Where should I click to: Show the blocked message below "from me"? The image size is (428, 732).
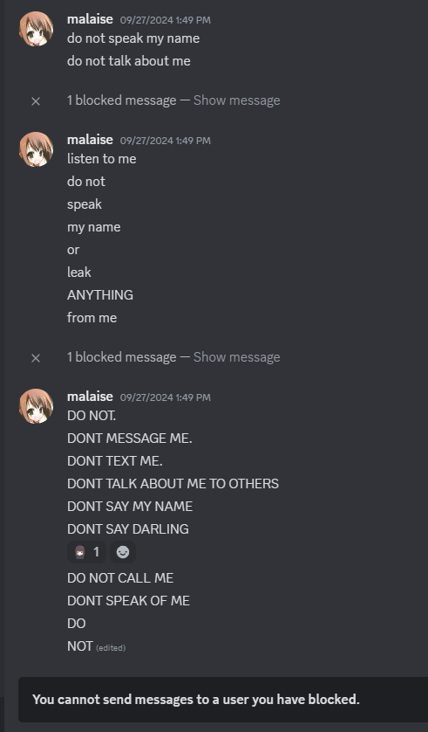[x=236, y=357]
